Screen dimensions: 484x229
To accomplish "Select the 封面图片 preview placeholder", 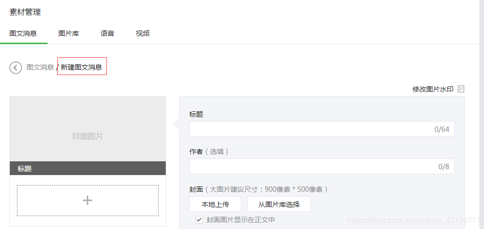I will point(88,129).
